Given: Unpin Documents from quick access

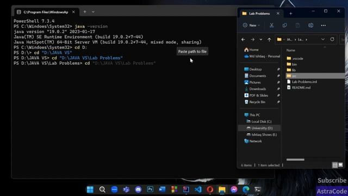Looking at the screenshot, I should click(278, 76).
